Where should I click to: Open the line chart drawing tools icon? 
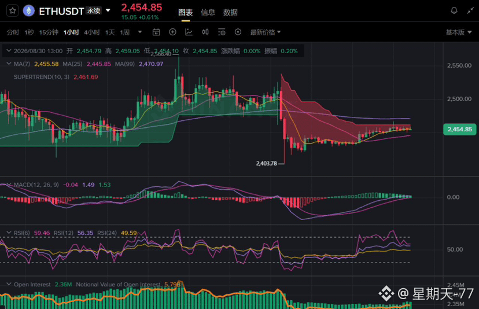point(189,32)
